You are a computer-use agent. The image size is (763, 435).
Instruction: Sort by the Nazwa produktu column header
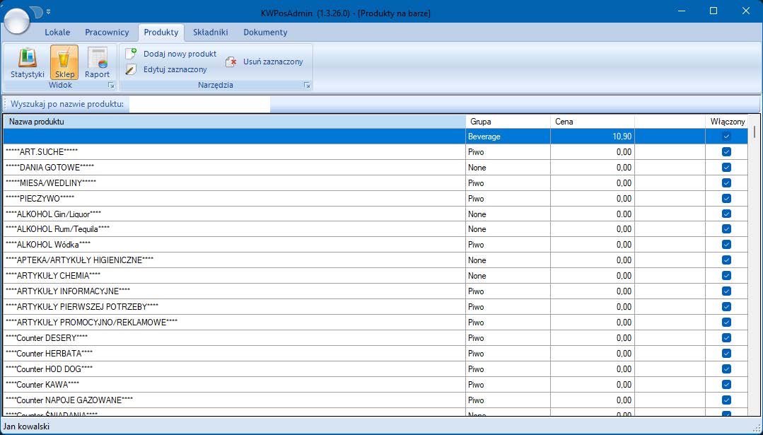point(233,122)
